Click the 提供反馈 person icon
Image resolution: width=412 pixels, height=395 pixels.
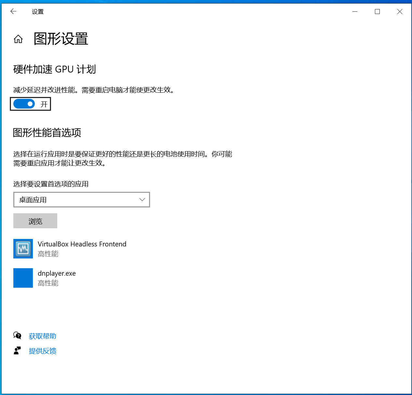tap(17, 350)
